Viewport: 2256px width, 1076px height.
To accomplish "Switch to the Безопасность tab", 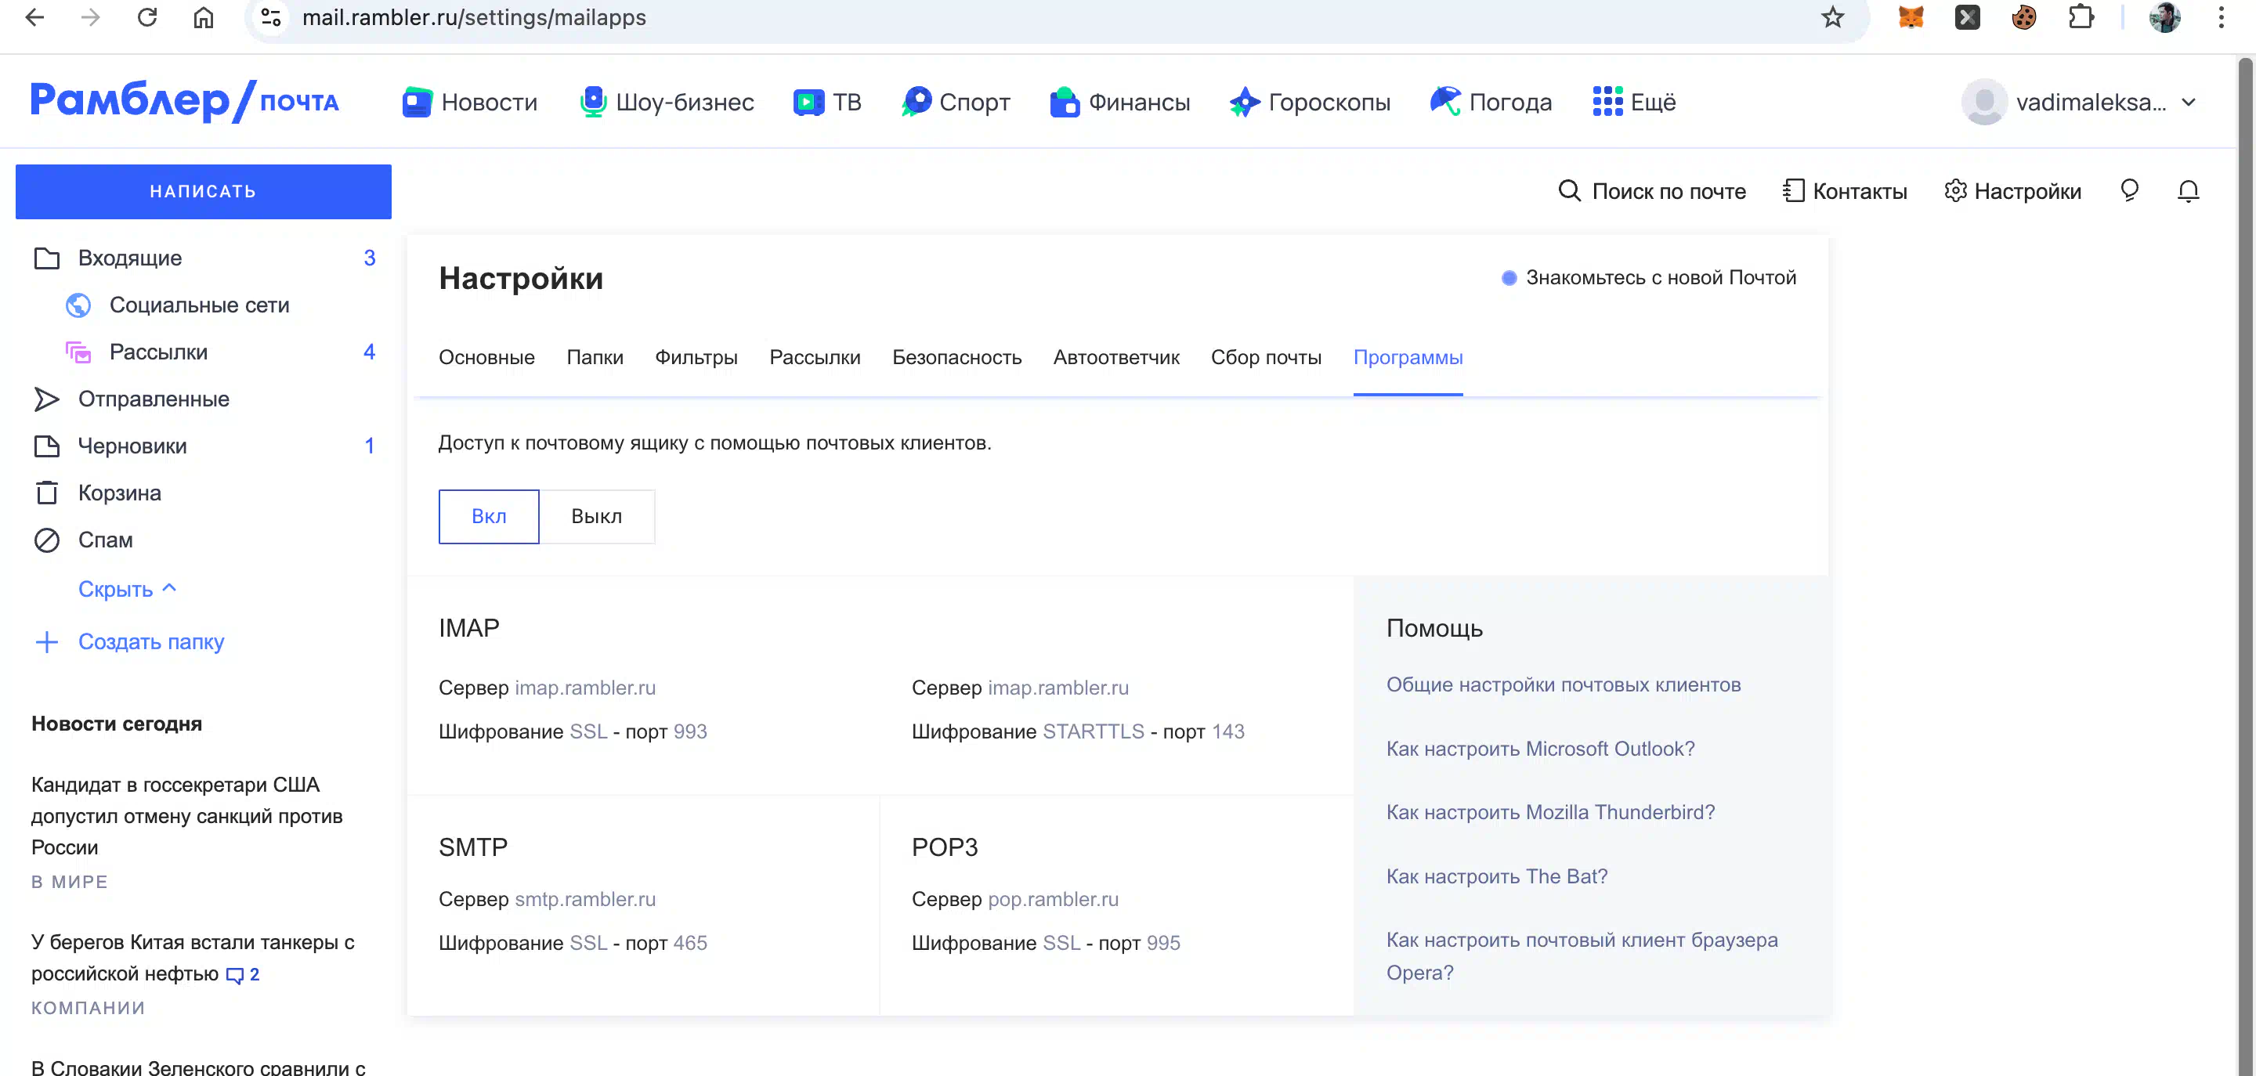I will coord(956,358).
